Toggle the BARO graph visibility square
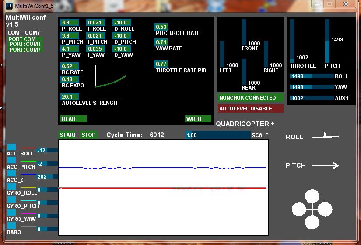Image resolution: width=361 pixels, height=245 pixels. [11, 226]
